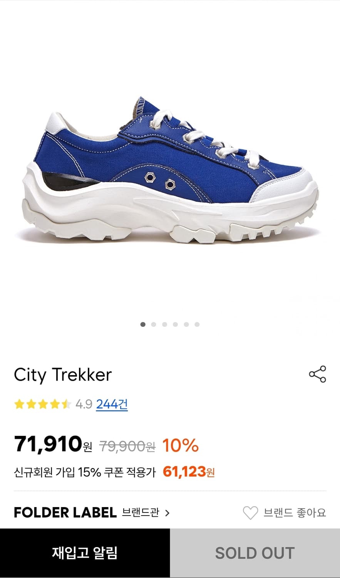340x578 pixels.
Task: Select the last carousel dot indicator
Action: [x=197, y=324]
